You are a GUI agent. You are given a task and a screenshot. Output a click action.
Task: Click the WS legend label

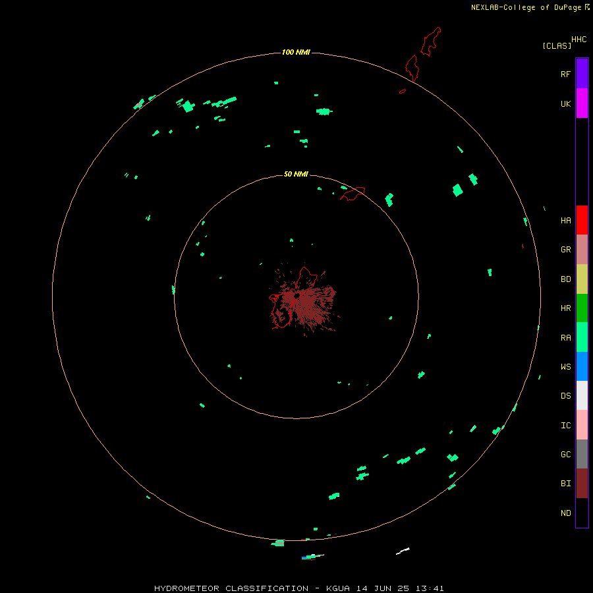565,367
